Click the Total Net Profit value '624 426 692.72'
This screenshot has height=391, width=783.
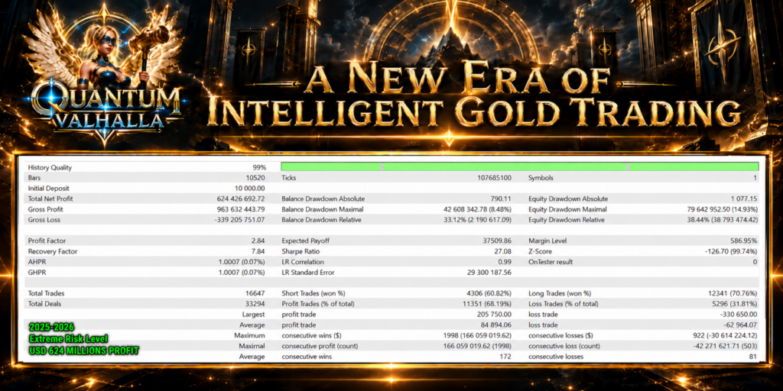tap(241, 199)
